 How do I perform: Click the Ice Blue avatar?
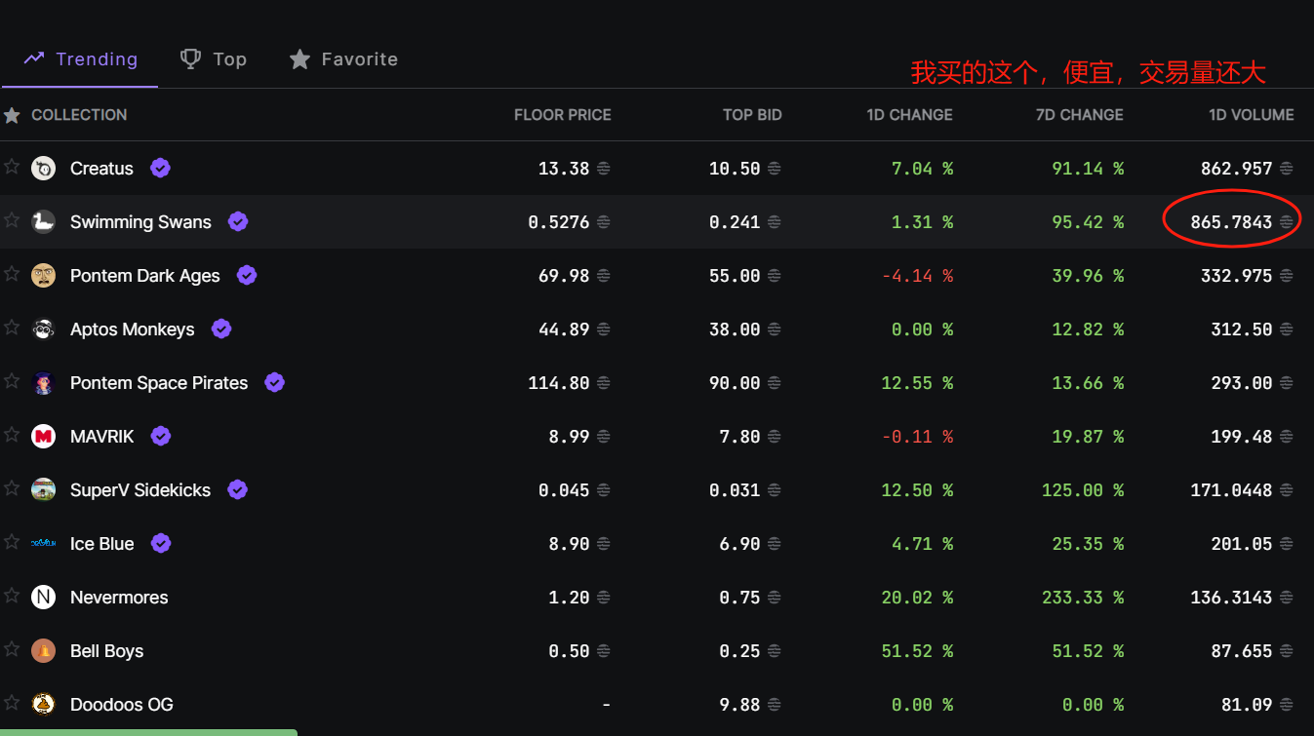[43, 544]
